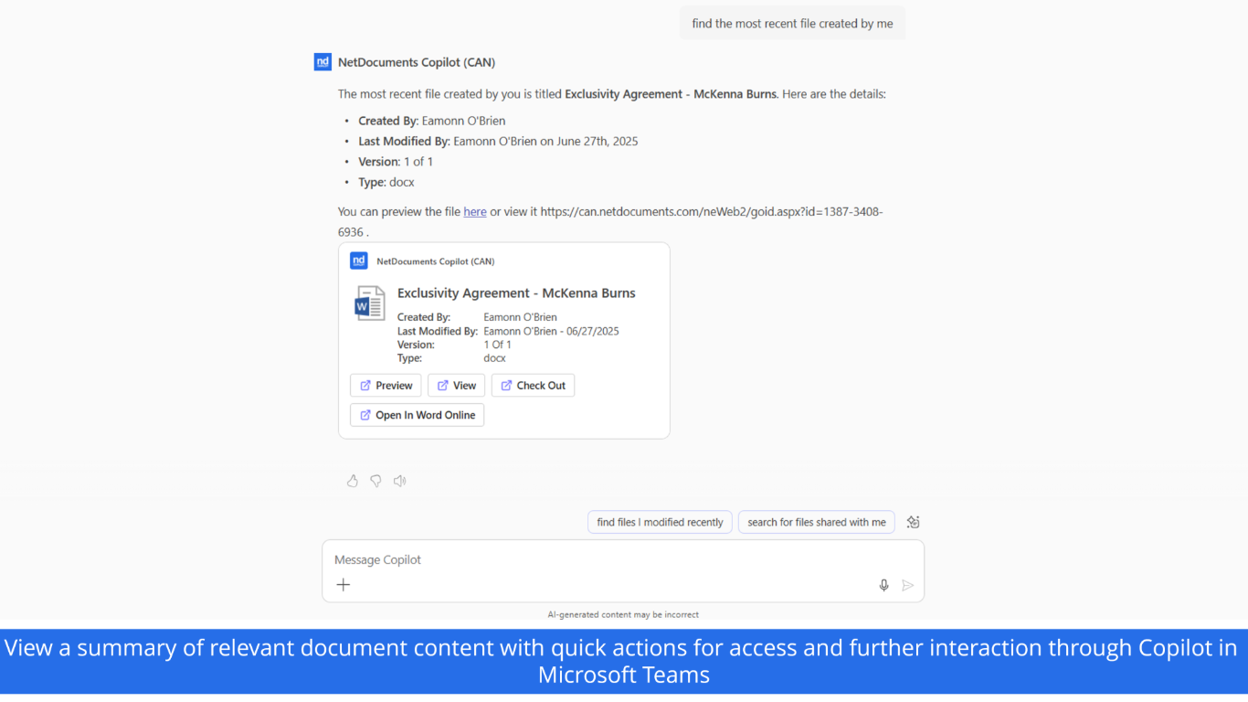
Task: Choose 'find files I modified recently' suggestion
Action: point(660,522)
